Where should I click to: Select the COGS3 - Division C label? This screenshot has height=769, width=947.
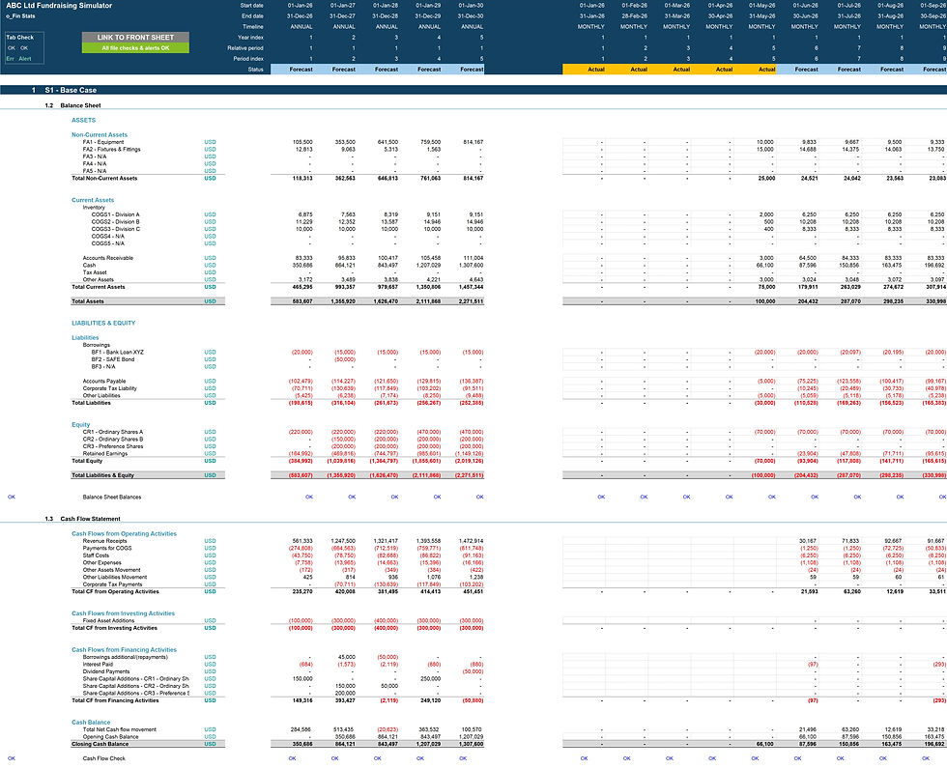tap(115, 229)
